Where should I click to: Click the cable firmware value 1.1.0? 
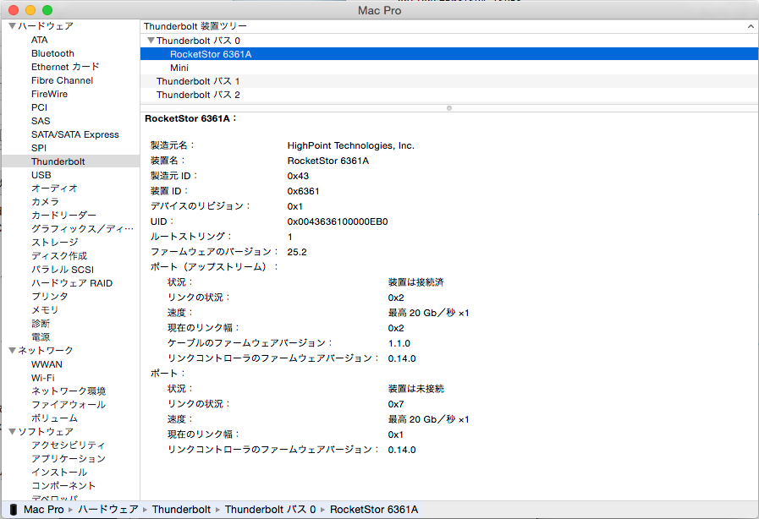(x=399, y=343)
